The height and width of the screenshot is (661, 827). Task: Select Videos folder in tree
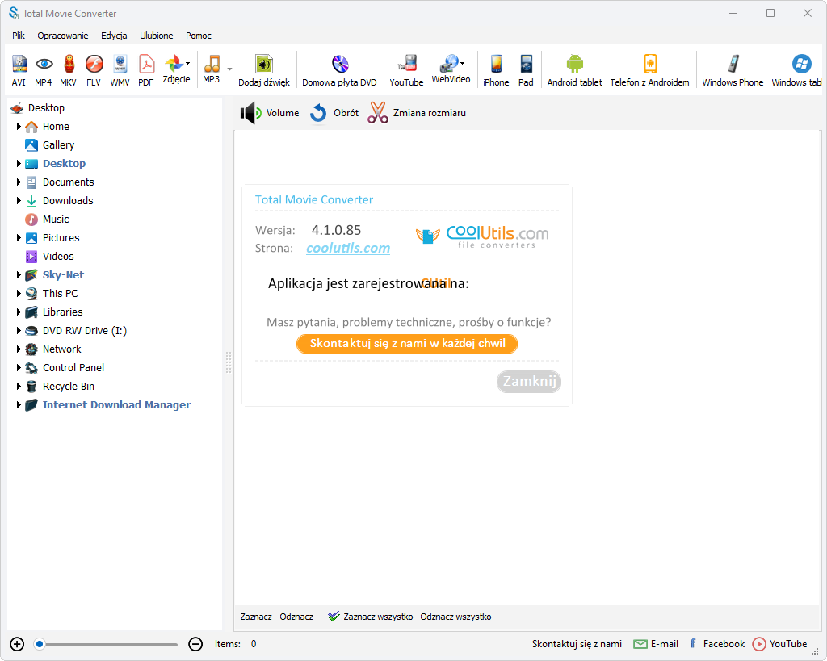(x=49, y=257)
